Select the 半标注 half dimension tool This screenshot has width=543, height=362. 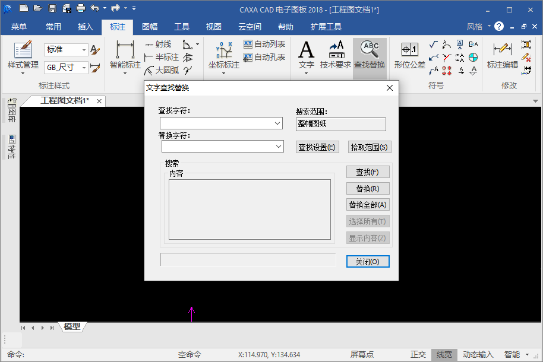pos(162,58)
